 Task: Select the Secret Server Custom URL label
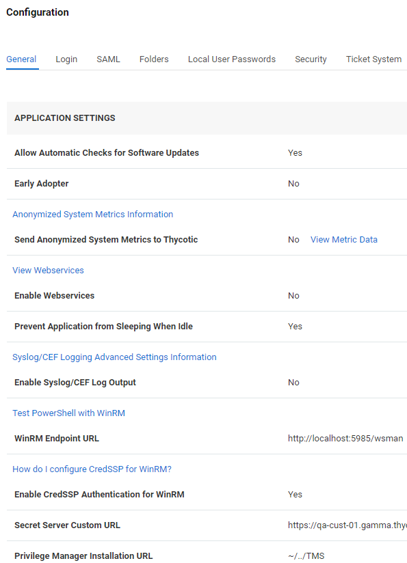click(67, 525)
